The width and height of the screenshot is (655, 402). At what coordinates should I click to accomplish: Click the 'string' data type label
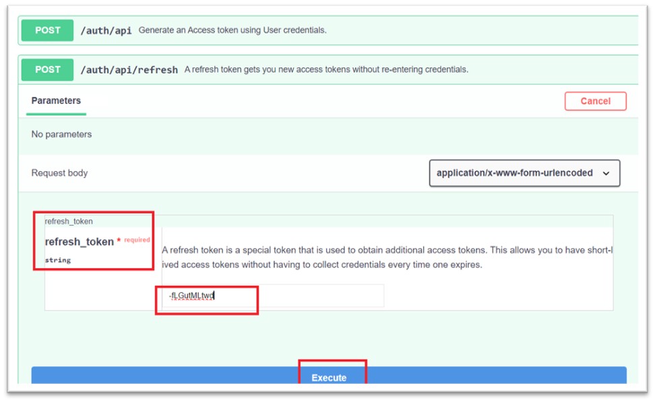(58, 260)
